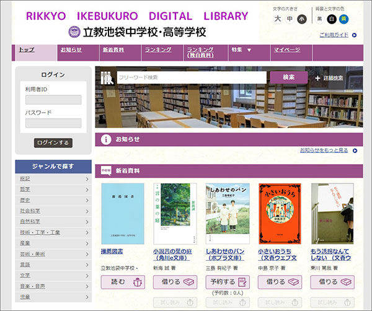Click 借りる for もう誘拐なんてしない
Screen dimensions: 372x311
click(x=332, y=282)
